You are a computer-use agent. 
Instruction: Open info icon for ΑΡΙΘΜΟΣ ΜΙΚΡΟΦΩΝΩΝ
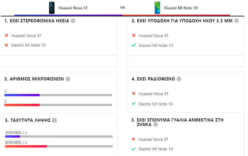click(x=68, y=79)
